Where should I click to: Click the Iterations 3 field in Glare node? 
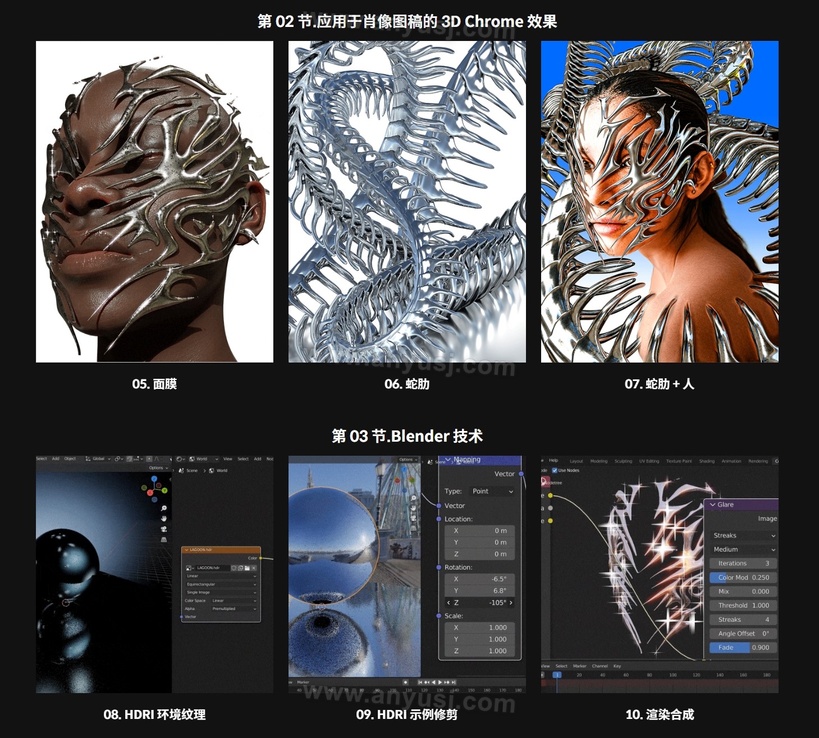743,563
